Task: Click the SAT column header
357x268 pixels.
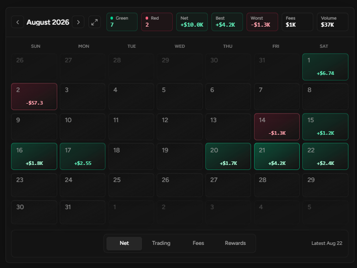Action: click(324, 46)
